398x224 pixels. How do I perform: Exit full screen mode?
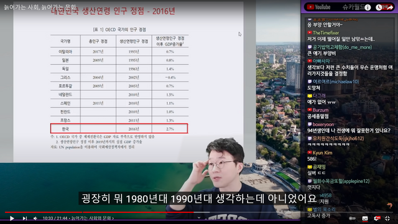[387, 218]
